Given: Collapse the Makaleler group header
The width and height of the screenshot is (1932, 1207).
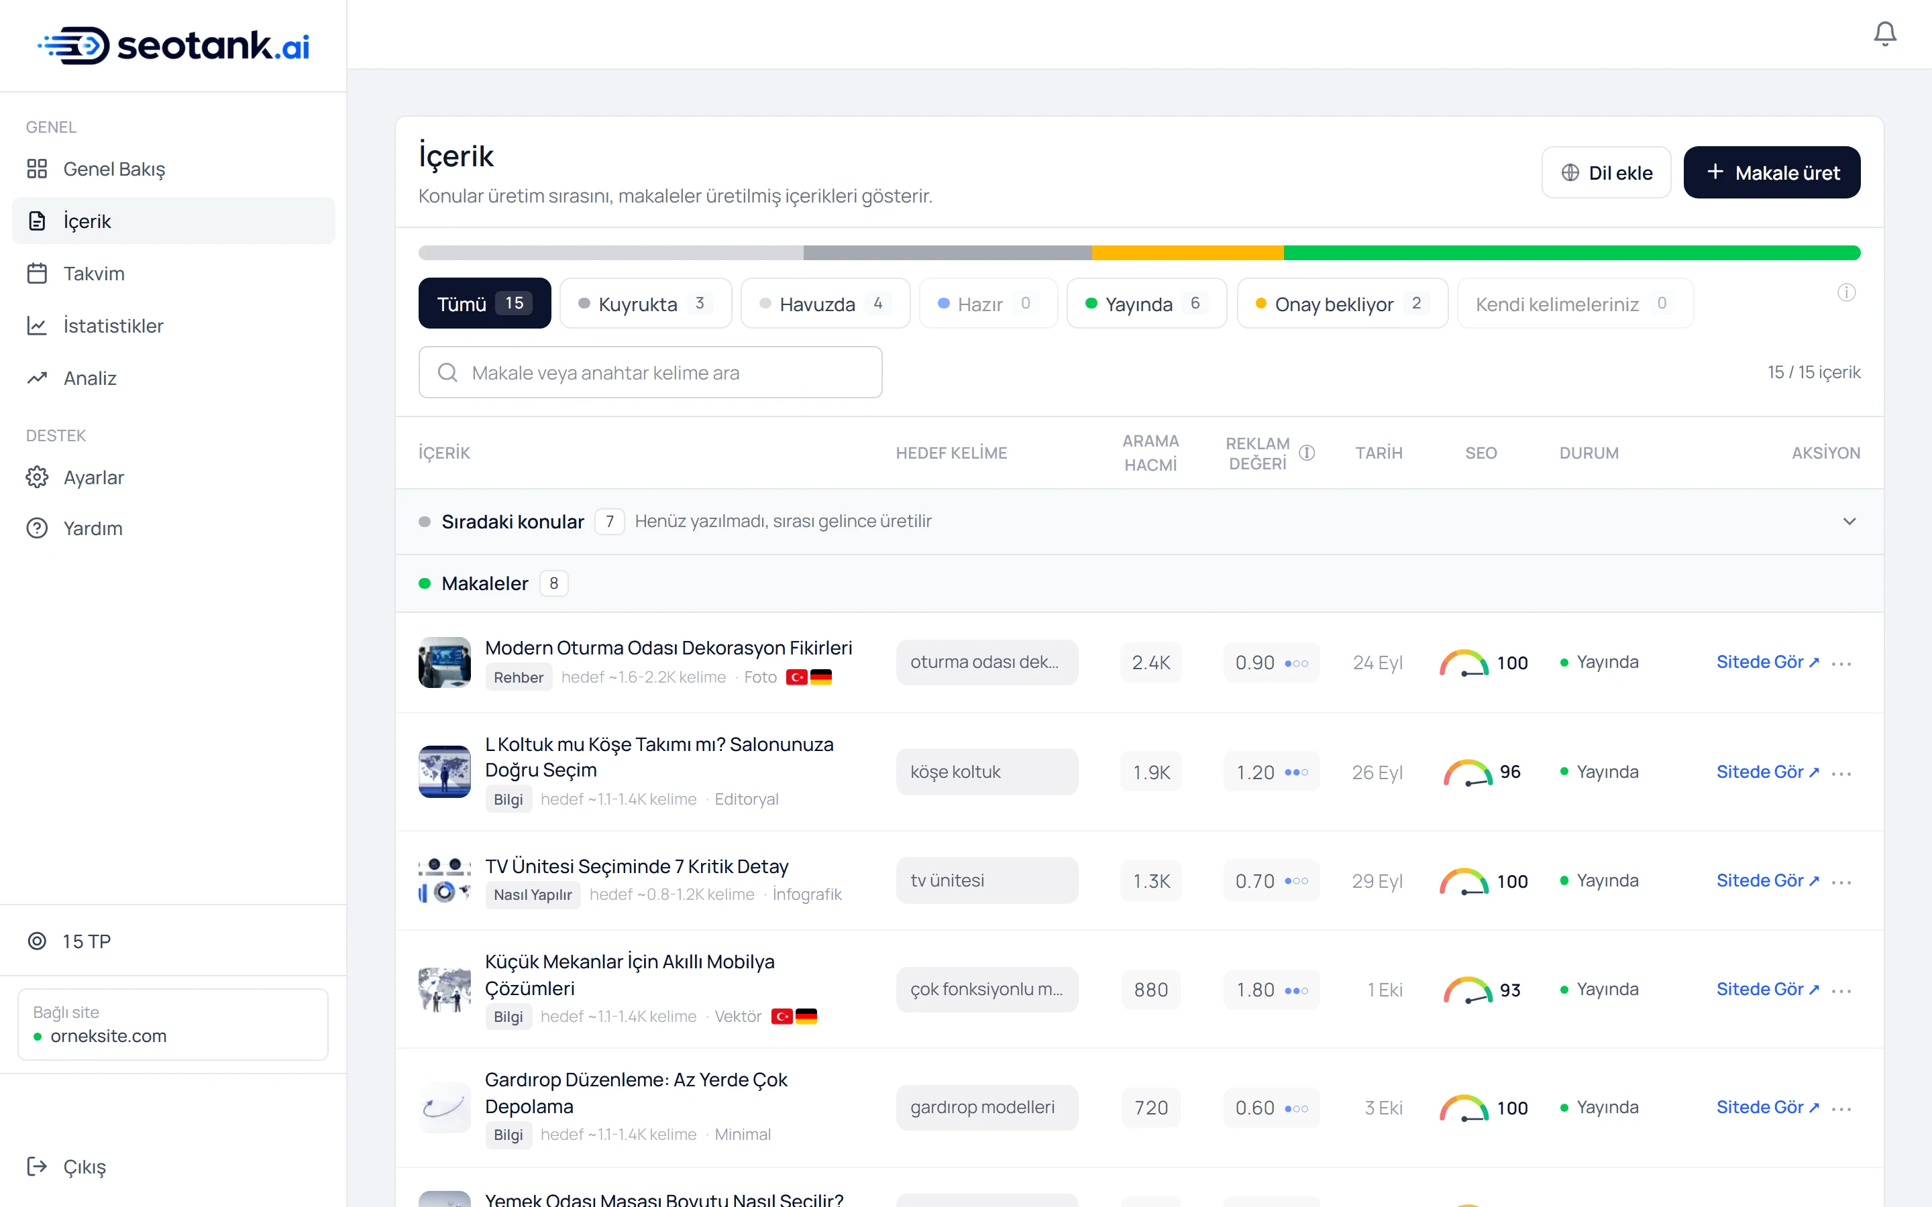Looking at the screenshot, I should 1139,583.
